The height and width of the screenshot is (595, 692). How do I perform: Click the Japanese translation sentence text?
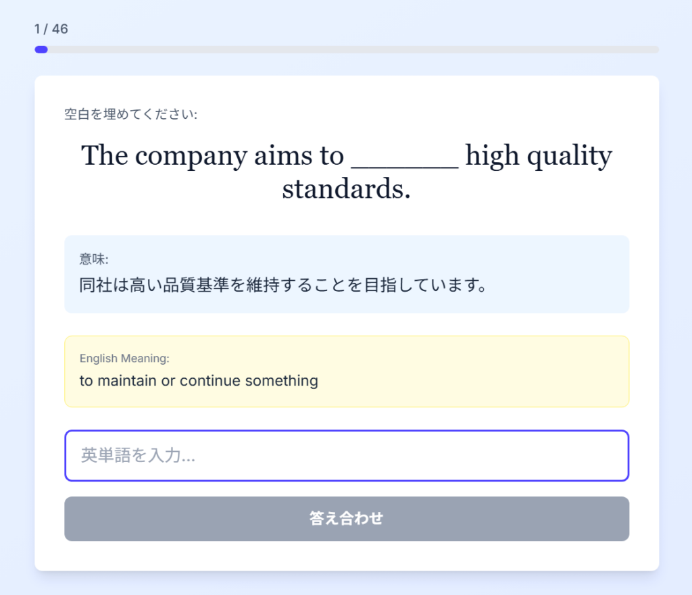pos(284,284)
